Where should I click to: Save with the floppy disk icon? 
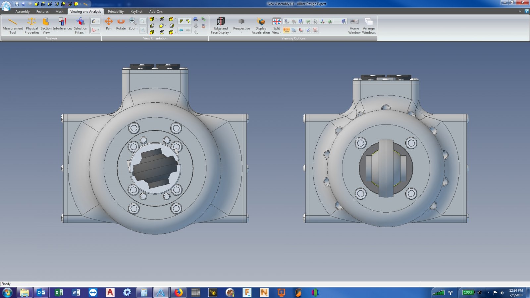17,4
